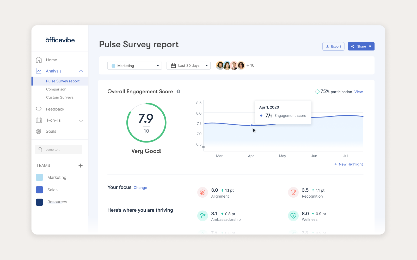
Task: Click the Ambassadorship flag icon
Action: (x=203, y=216)
